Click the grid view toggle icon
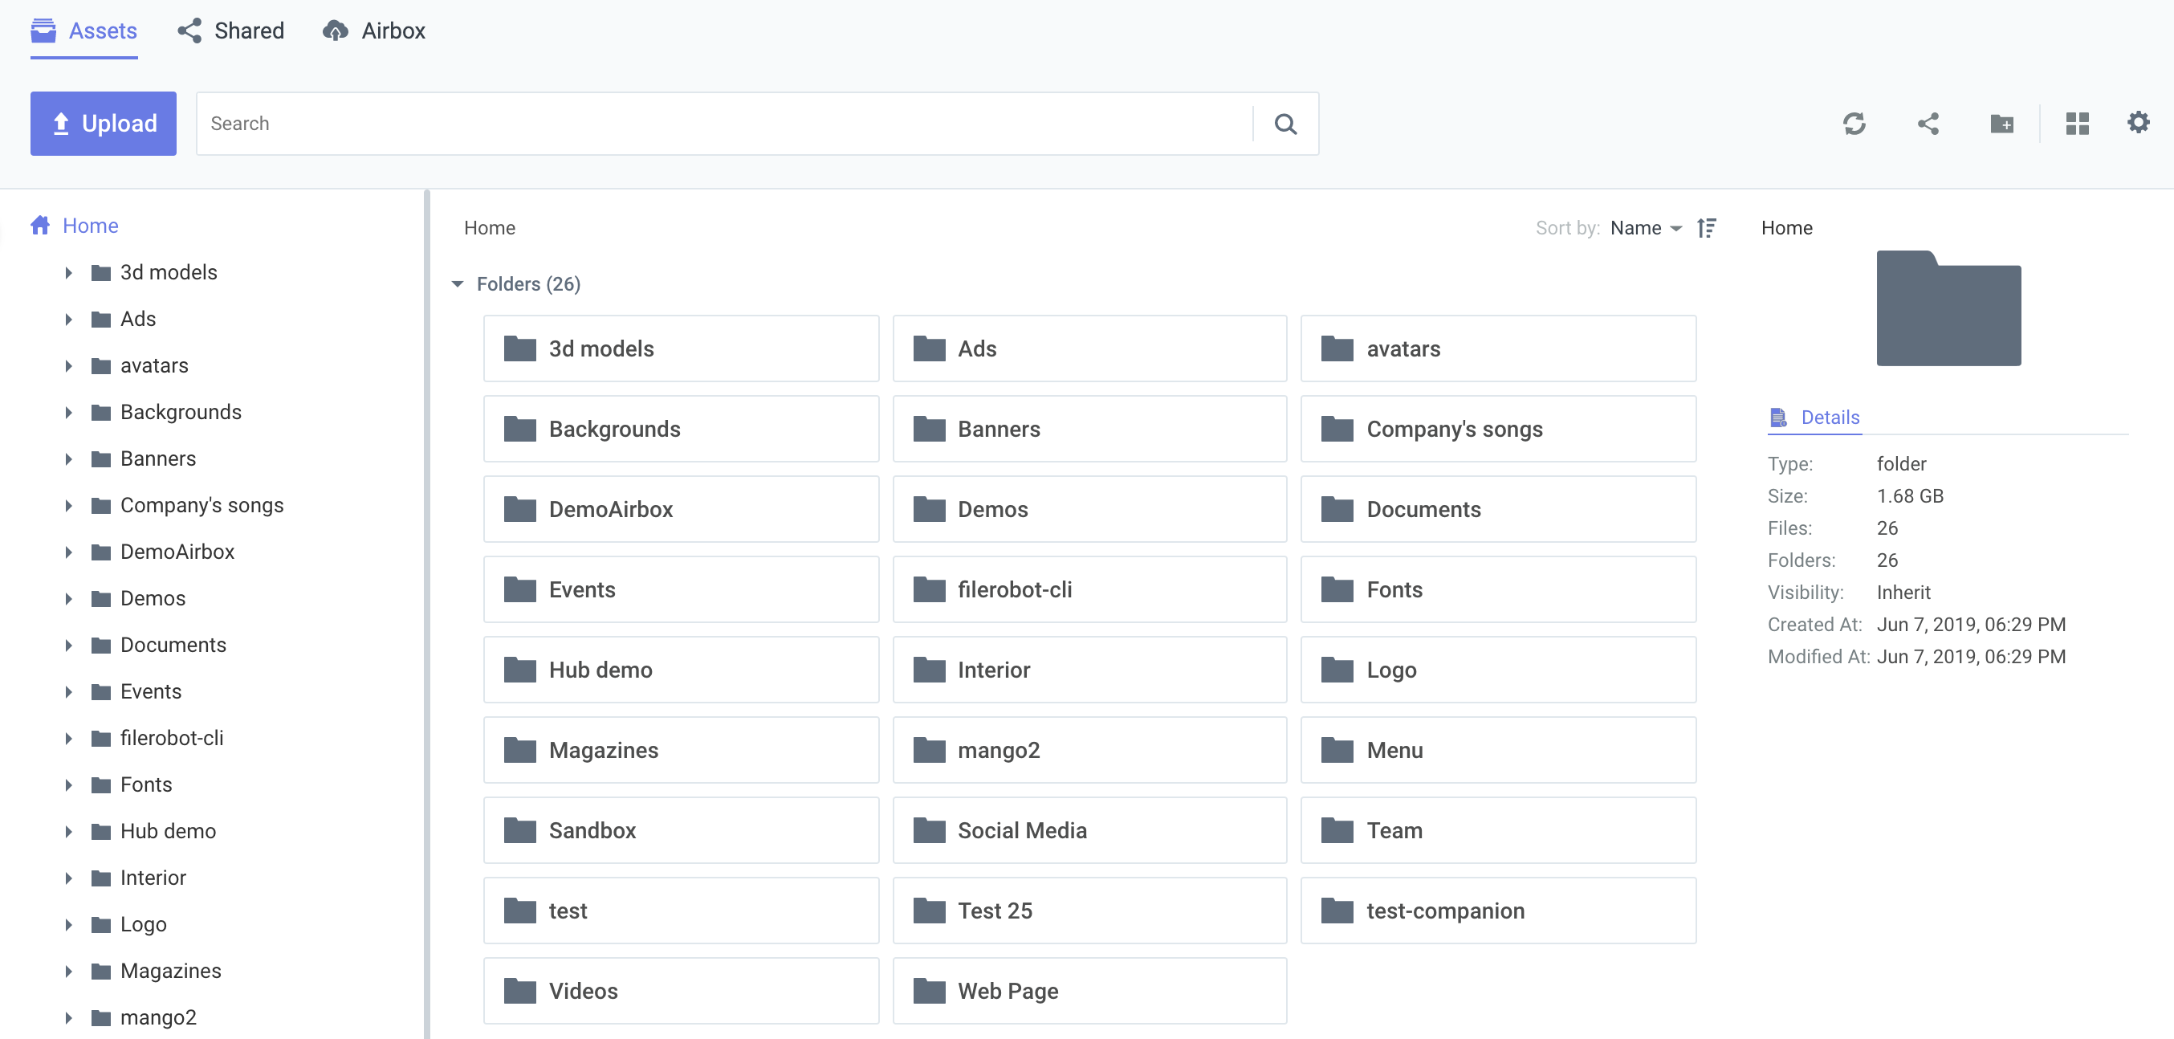 coord(2077,124)
